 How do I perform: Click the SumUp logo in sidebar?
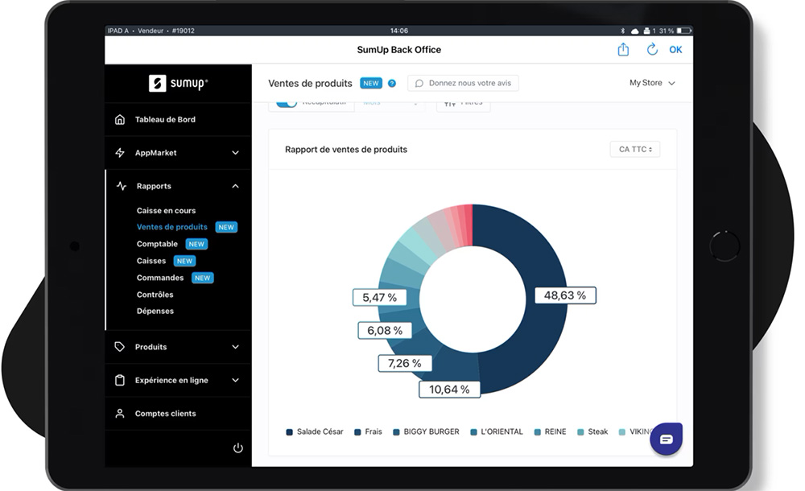click(x=178, y=83)
